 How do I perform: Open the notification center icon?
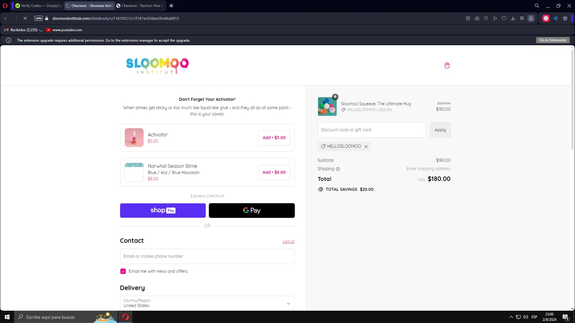coord(565,317)
